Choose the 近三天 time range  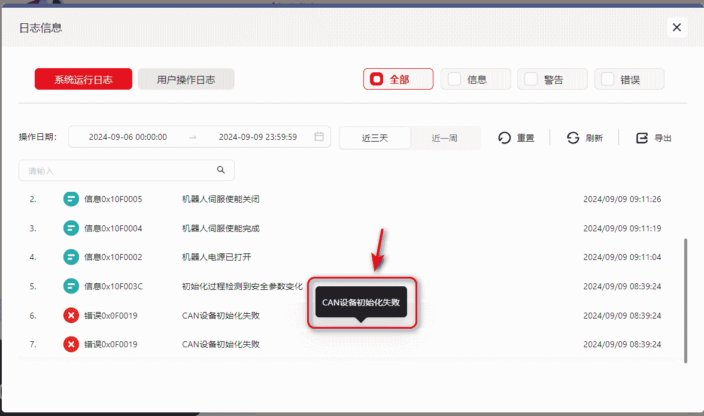[x=375, y=138]
